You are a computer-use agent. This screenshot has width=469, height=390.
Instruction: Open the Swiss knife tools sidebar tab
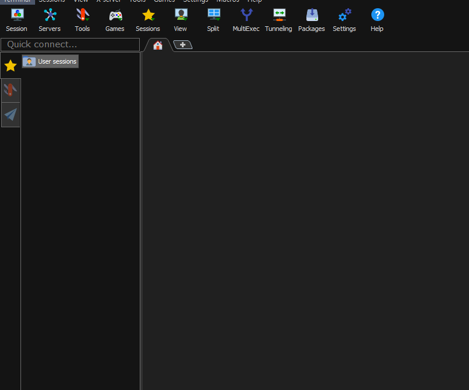point(11,90)
